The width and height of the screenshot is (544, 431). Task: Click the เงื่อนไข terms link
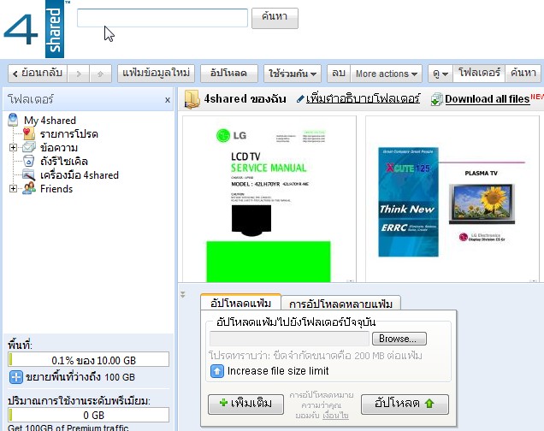pyautogui.click(x=335, y=416)
